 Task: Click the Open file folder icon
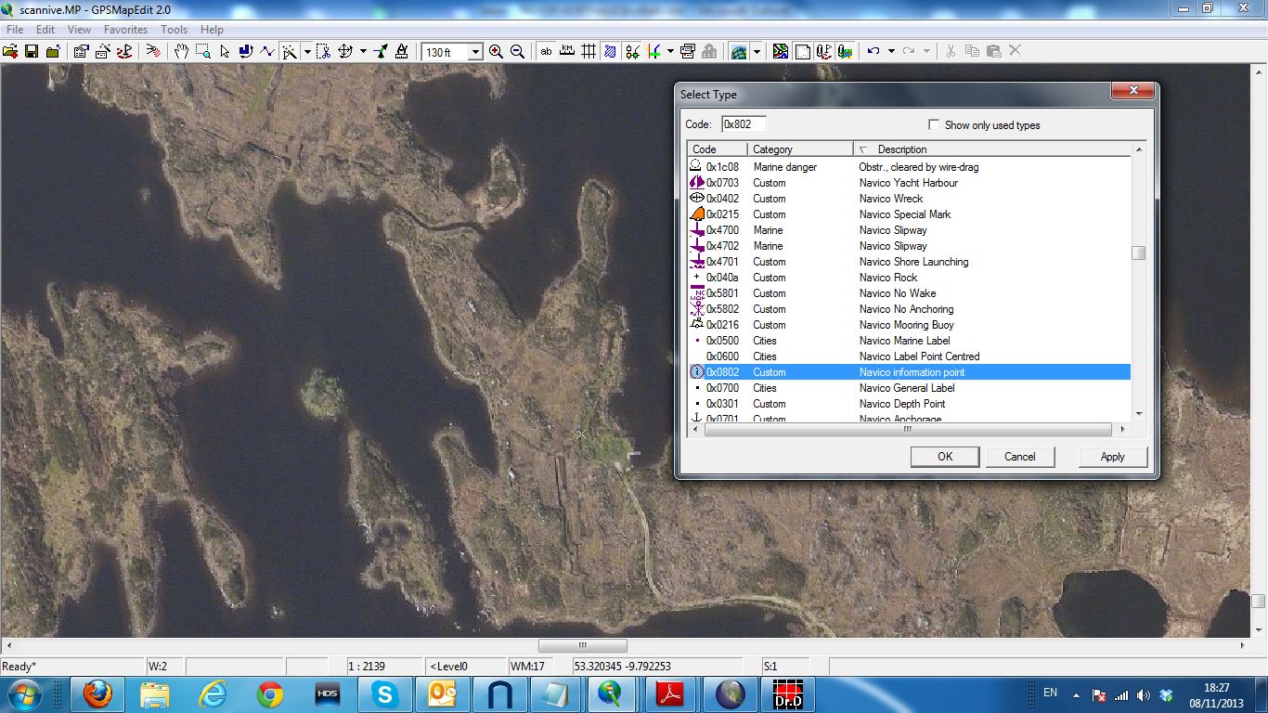(10, 51)
